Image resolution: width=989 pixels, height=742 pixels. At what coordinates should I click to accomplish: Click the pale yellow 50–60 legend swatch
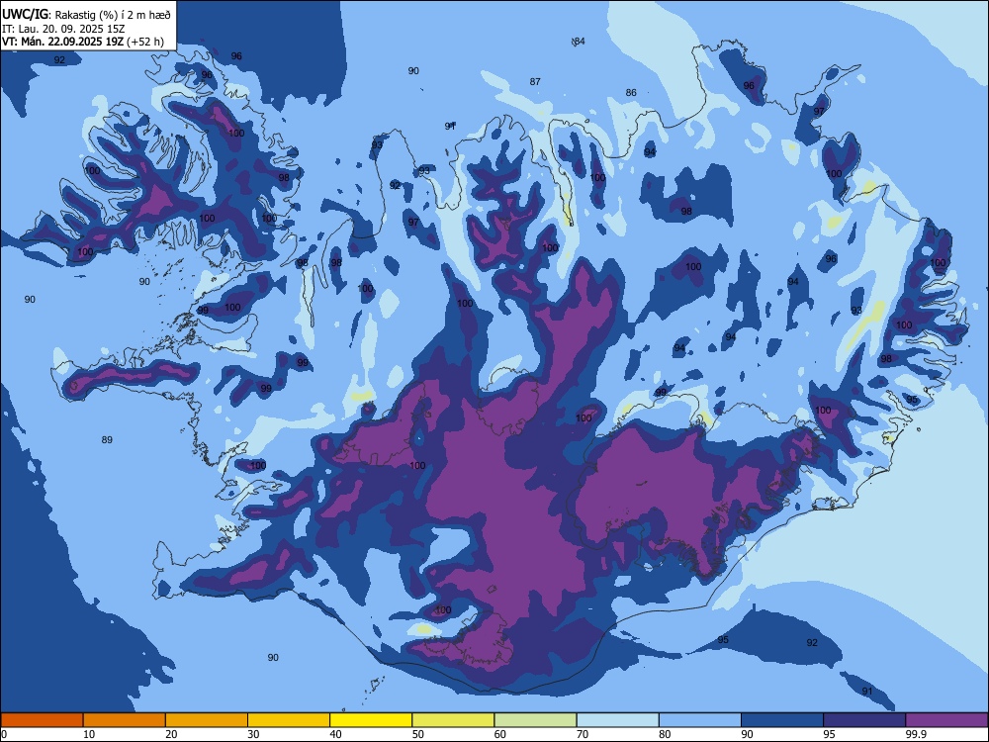click(453, 720)
